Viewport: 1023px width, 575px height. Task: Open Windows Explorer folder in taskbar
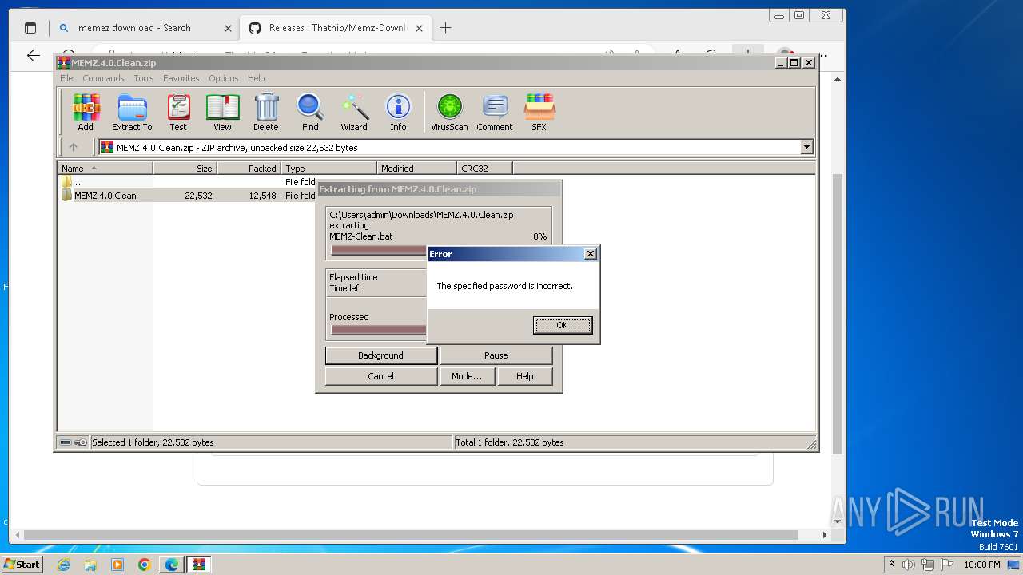(90, 565)
